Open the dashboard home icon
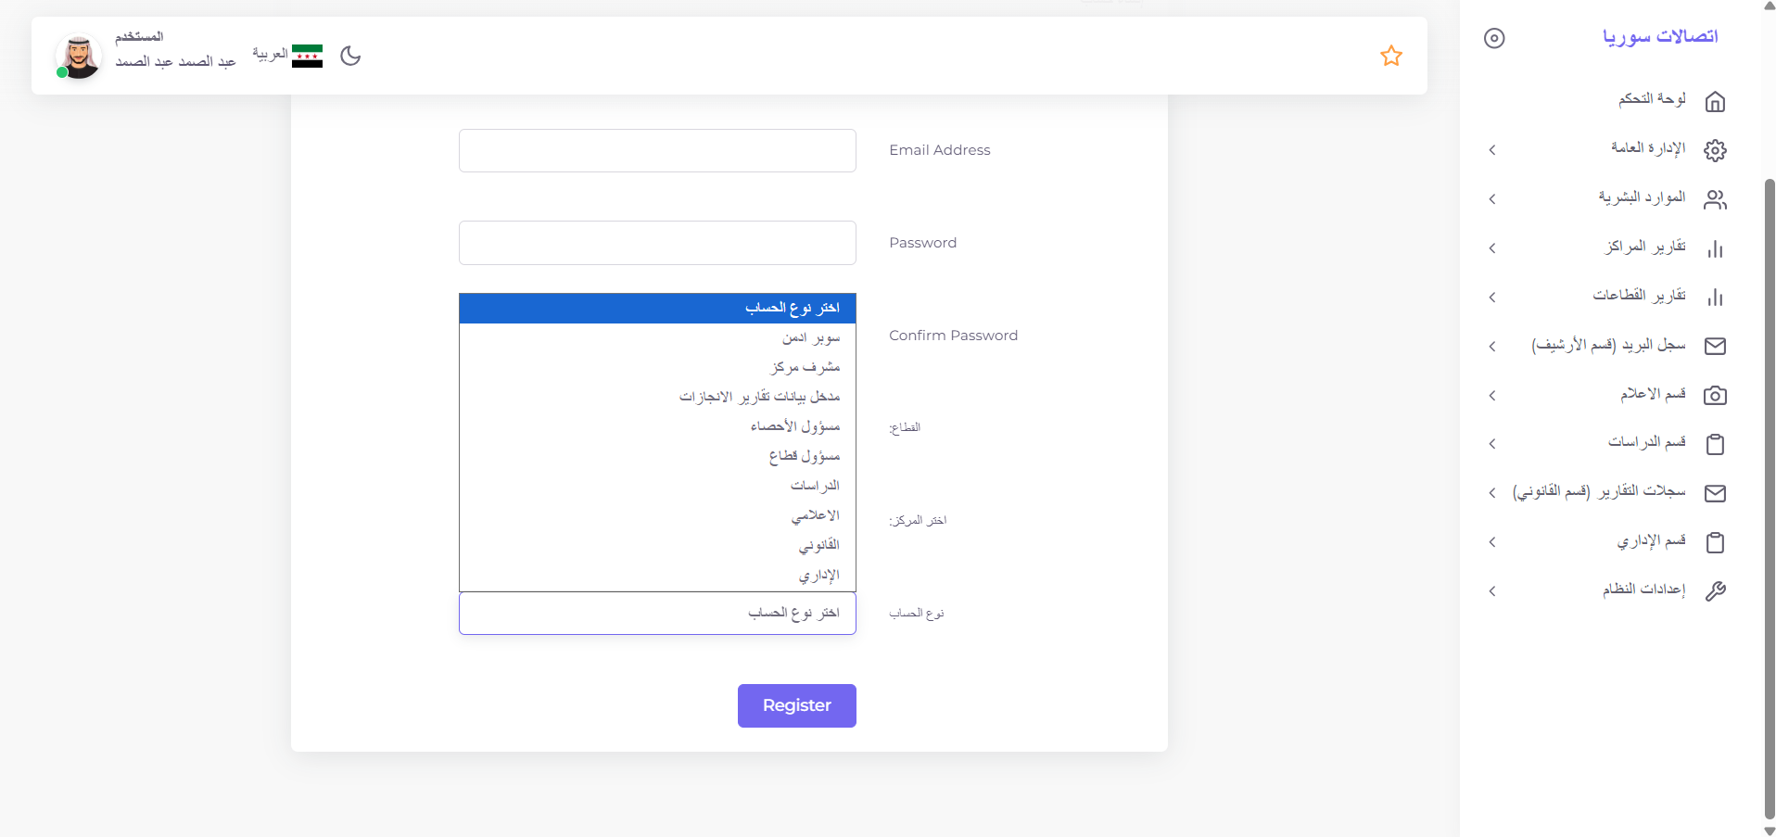1776x837 pixels. click(x=1715, y=101)
